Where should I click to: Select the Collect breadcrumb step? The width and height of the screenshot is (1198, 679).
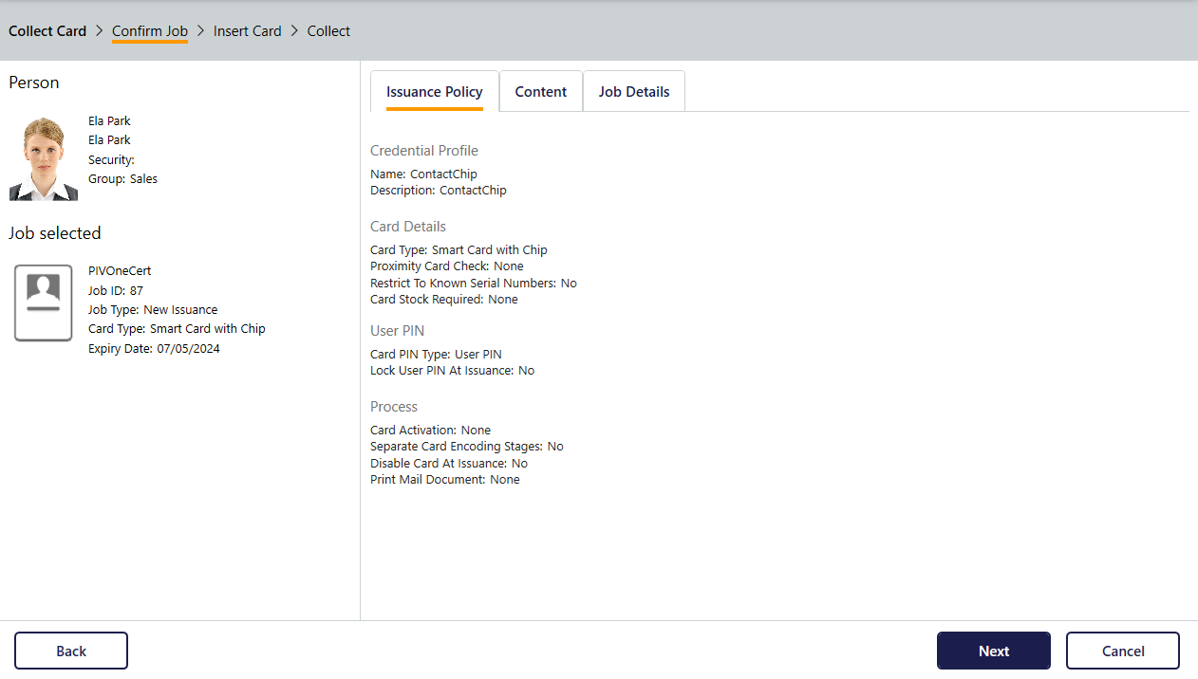(328, 31)
